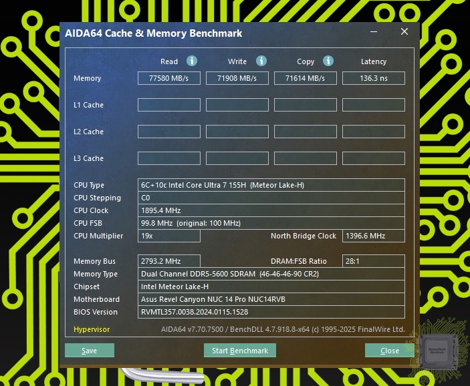
Task: Click the empty L3 Cache Read field
Action: pyautogui.click(x=169, y=158)
